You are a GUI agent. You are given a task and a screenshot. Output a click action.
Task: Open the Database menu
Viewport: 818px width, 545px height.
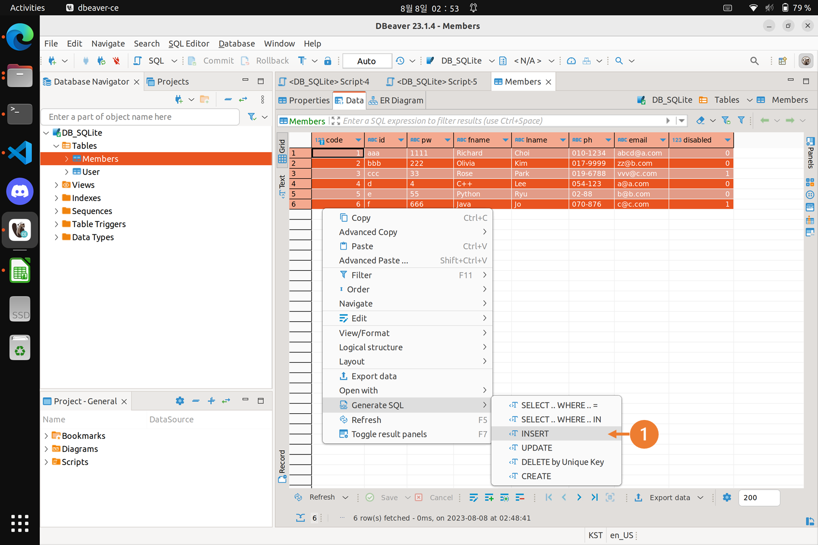tap(236, 44)
